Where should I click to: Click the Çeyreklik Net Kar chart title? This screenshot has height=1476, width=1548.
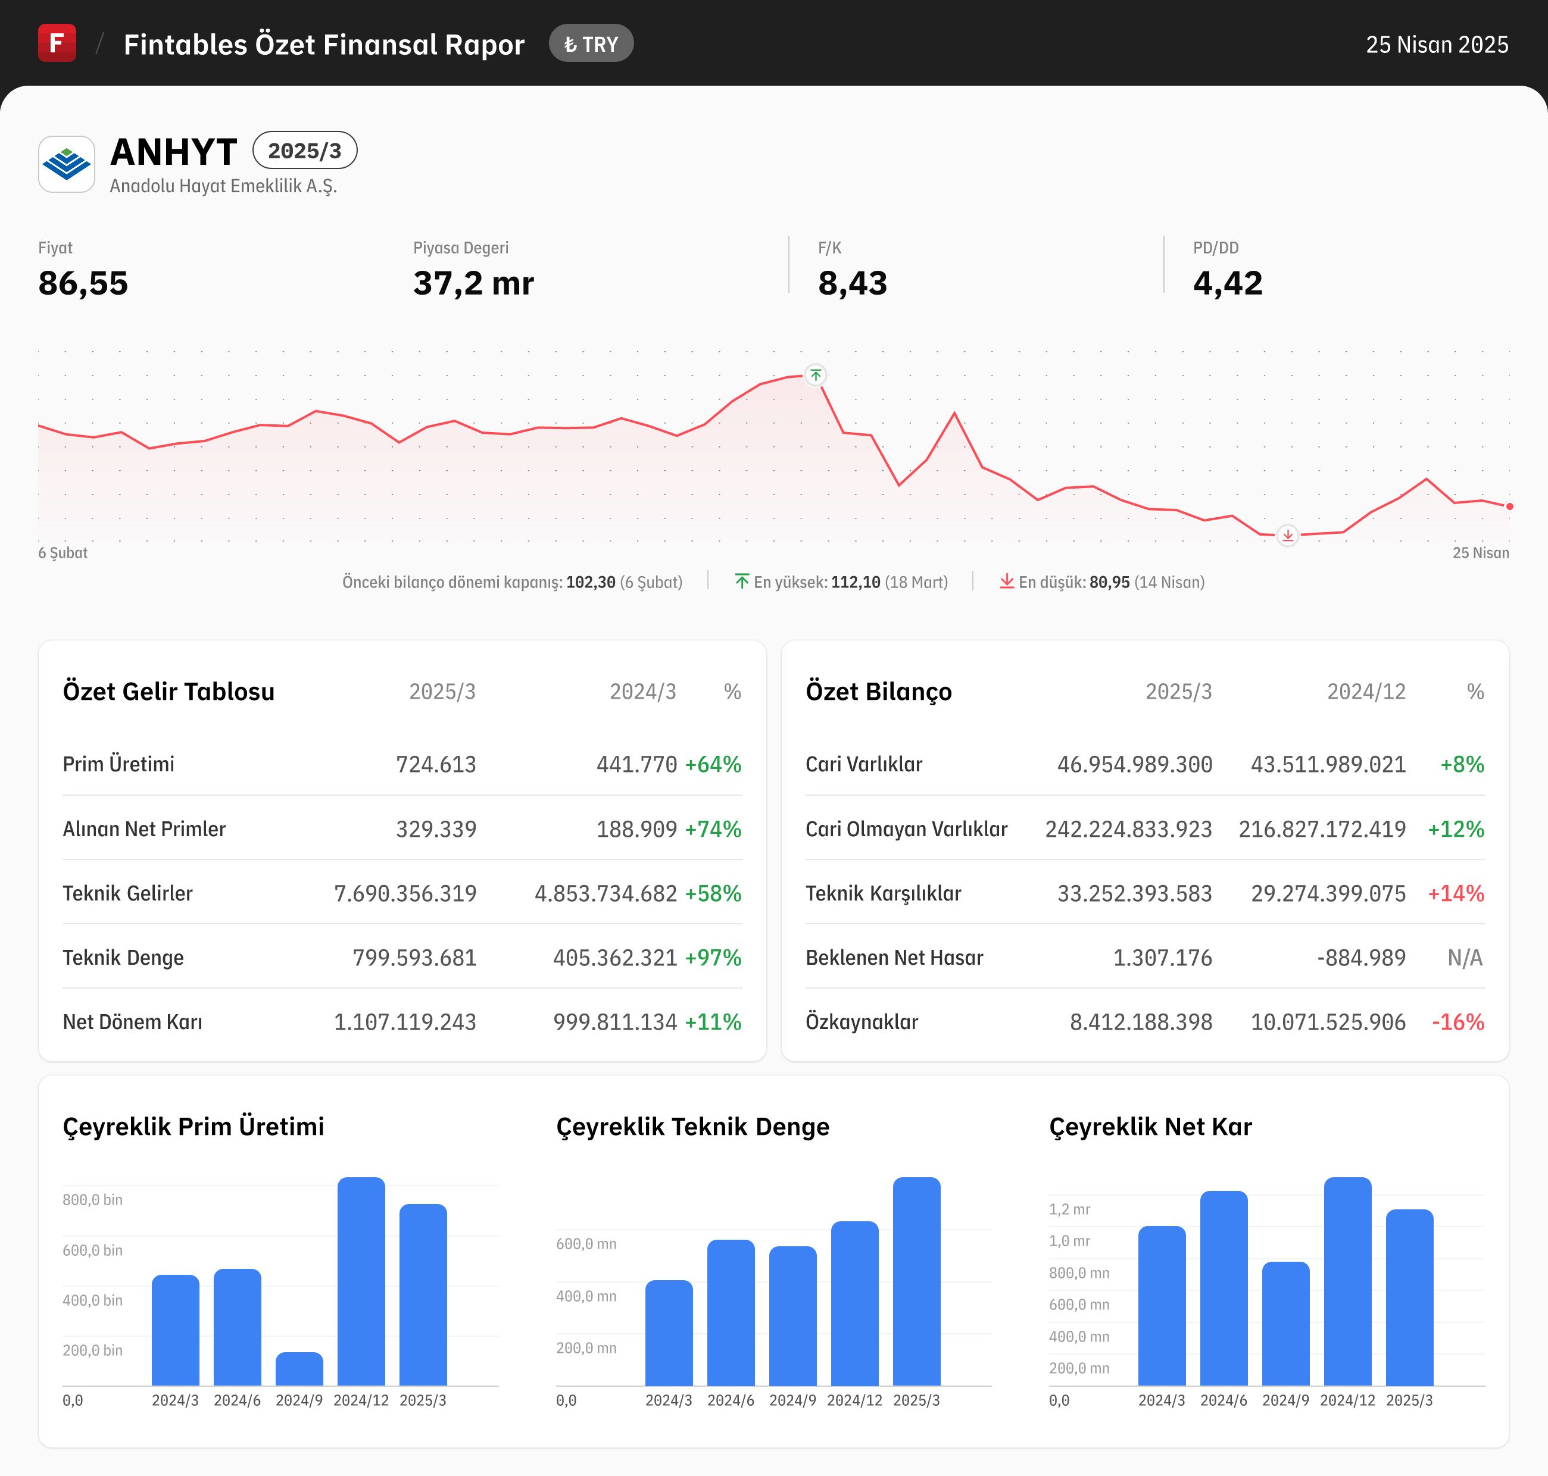[1150, 1127]
